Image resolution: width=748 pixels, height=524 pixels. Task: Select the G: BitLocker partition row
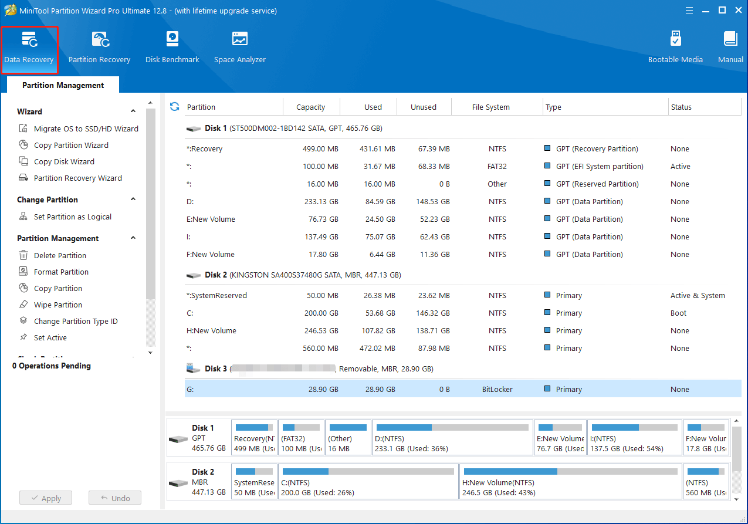pyautogui.click(x=463, y=389)
